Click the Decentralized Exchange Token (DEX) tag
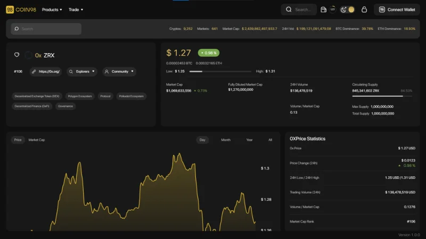This screenshot has width=426, height=239. [x=37, y=96]
